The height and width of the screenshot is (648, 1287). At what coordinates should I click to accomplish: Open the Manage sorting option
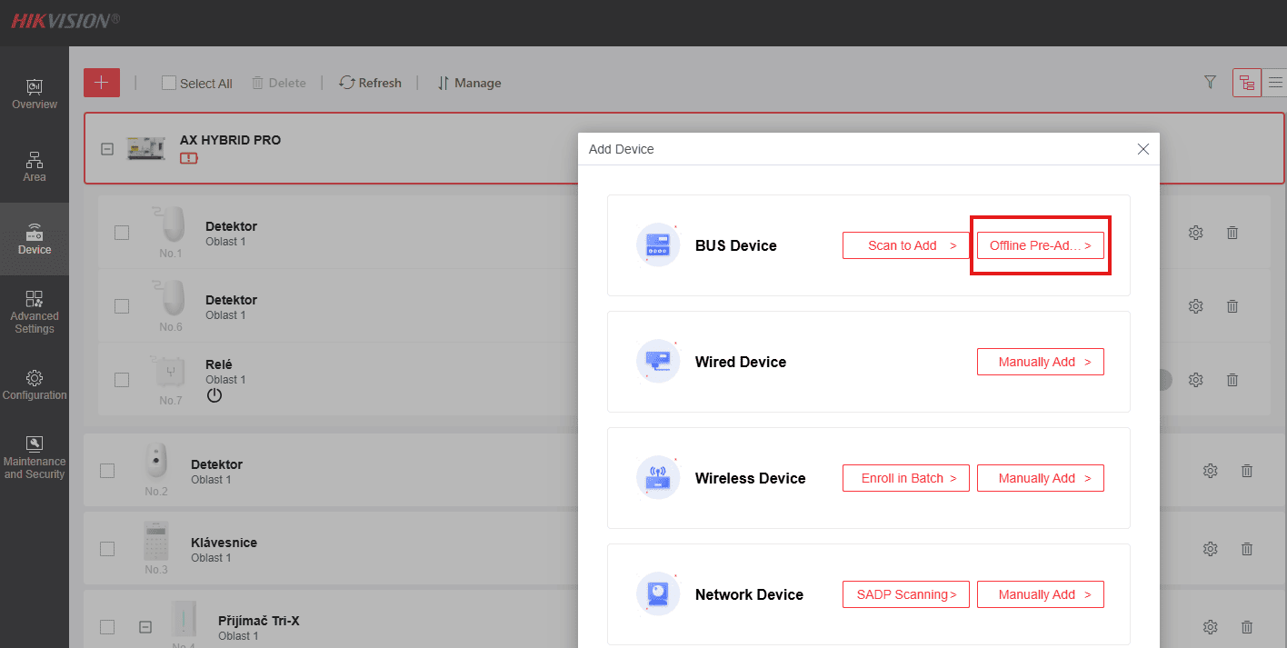coord(469,83)
